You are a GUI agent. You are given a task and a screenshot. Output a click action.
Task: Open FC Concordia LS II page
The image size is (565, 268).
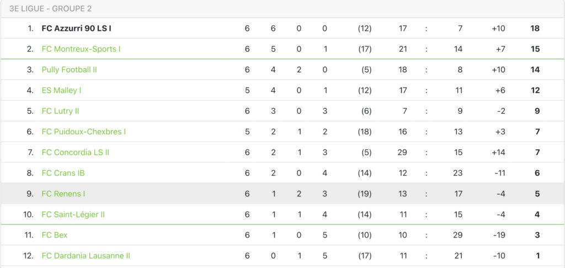point(76,152)
